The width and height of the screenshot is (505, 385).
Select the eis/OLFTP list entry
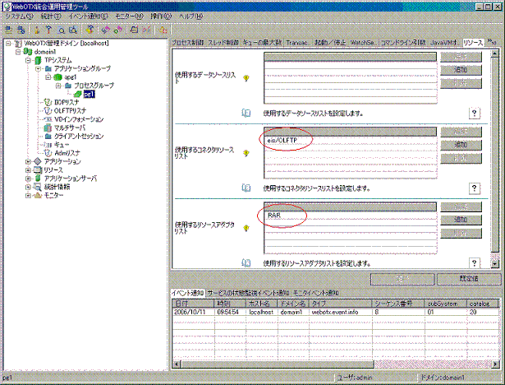tap(284, 141)
